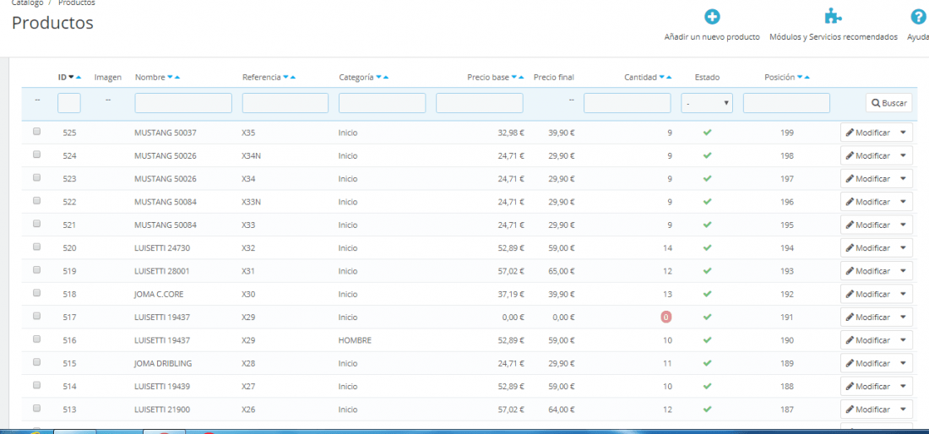Image resolution: width=929 pixels, height=434 pixels.
Task: Click Modificar for product 513
Action: (868, 410)
